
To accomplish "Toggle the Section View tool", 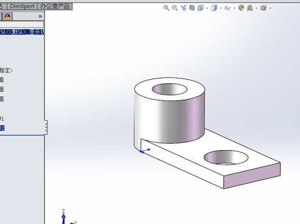I will click(x=192, y=8).
